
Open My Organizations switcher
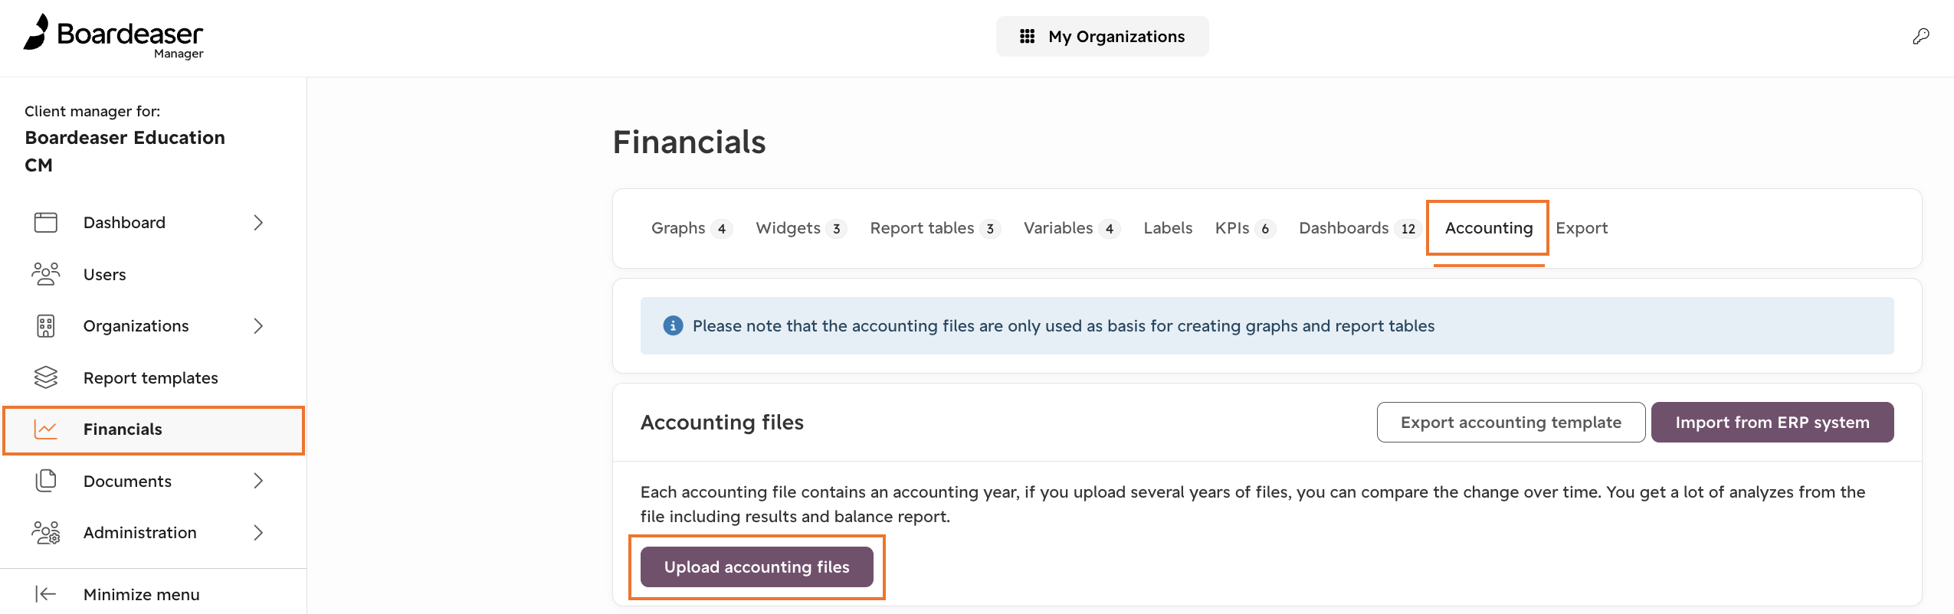(x=1103, y=36)
